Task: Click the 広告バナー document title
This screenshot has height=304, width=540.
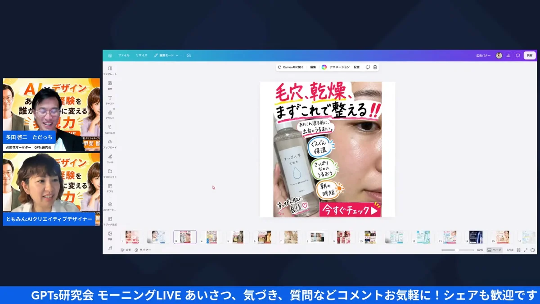Action: (x=483, y=55)
